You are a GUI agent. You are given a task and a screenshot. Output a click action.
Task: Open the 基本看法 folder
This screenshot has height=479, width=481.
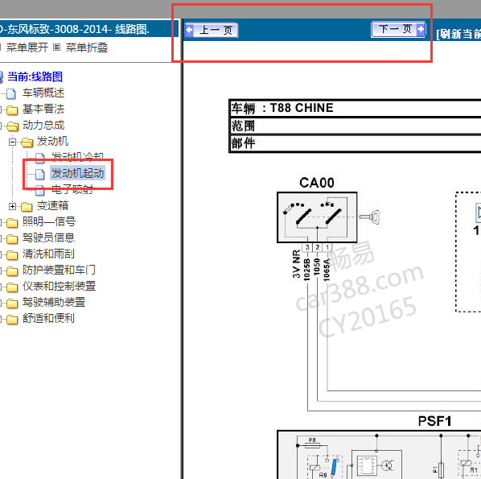coord(43,109)
